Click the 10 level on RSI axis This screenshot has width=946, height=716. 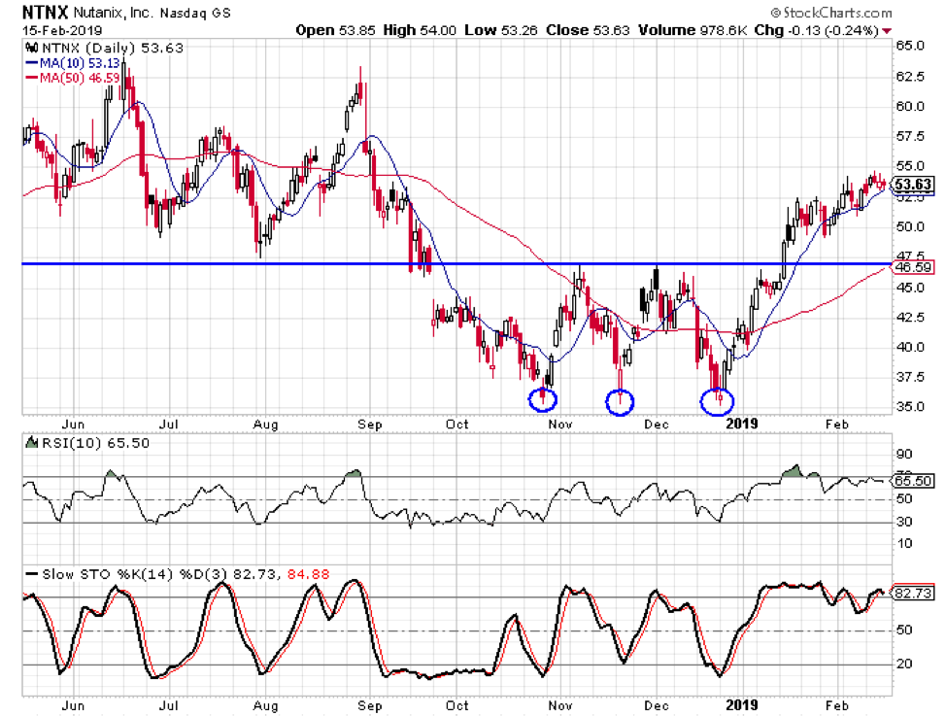point(904,544)
